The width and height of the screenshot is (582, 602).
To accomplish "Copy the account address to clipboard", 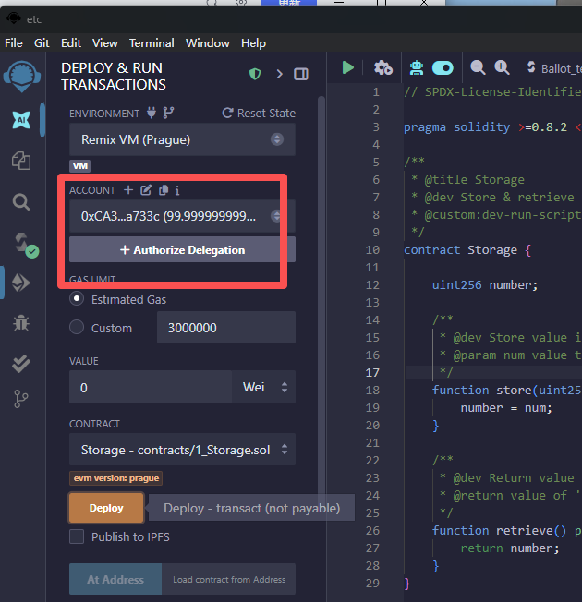I will (x=164, y=190).
